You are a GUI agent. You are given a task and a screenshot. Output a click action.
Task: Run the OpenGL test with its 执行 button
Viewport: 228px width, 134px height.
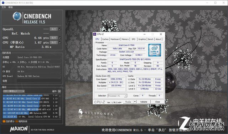pos(54,29)
